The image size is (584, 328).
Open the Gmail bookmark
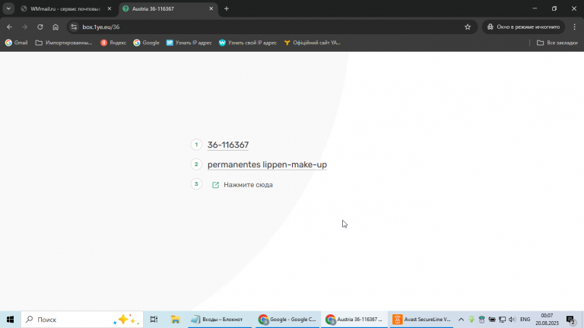click(17, 43)
